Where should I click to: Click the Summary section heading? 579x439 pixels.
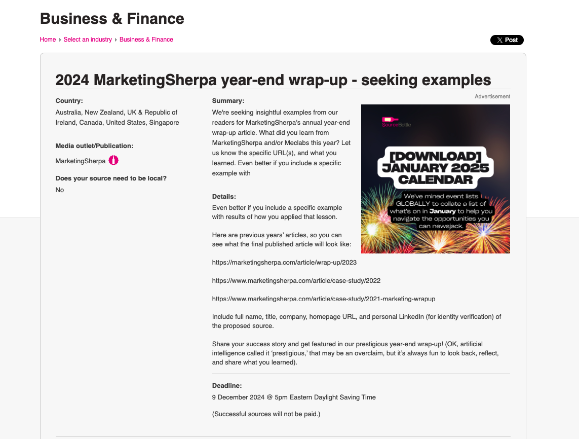[228, 101]
